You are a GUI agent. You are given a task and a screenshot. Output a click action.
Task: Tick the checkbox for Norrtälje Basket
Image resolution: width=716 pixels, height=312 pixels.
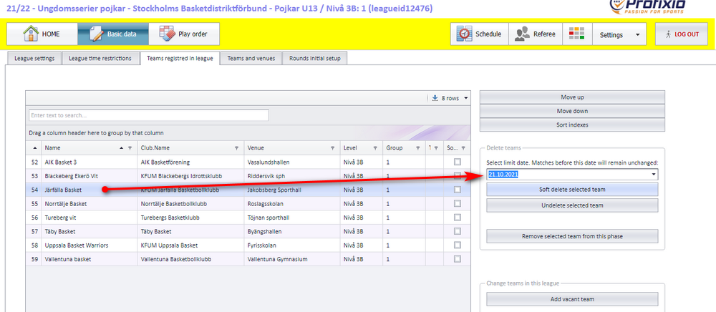(x=458, y=203)
